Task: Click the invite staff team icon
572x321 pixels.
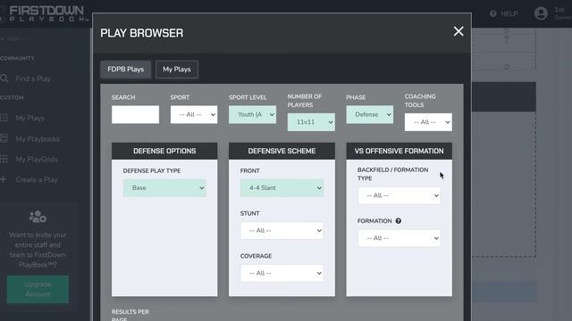Action: pos(38,217)
